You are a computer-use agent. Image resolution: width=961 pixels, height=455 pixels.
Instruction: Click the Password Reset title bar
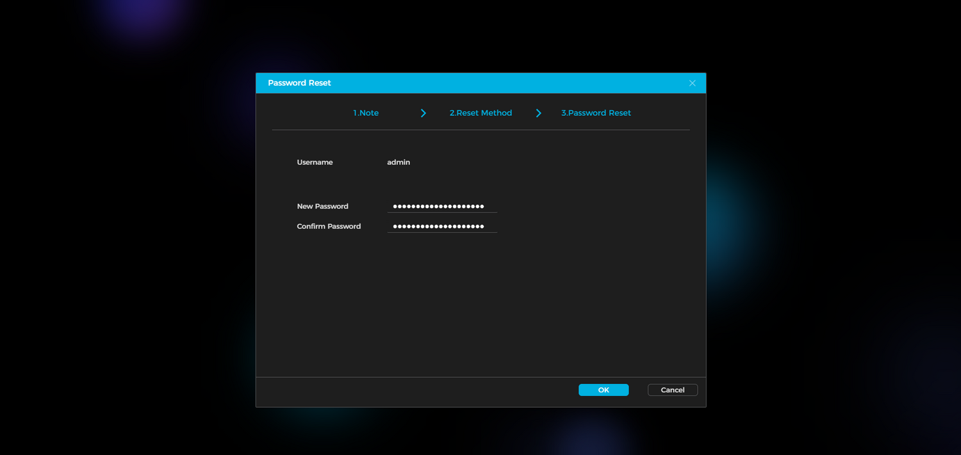click(299, 83)
